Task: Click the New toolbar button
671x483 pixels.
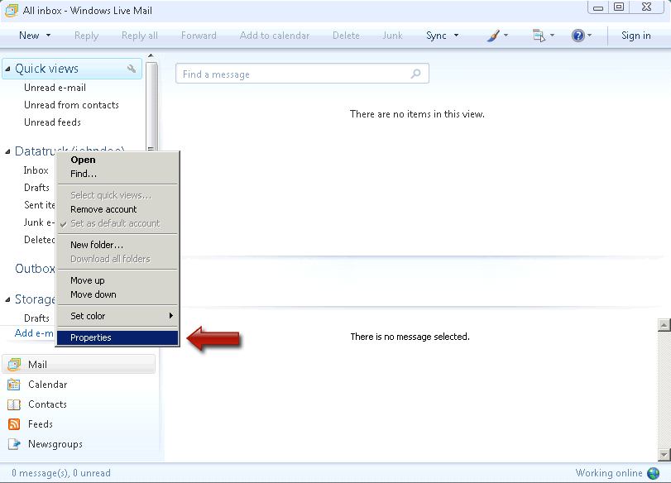Action: coord(29,36)
